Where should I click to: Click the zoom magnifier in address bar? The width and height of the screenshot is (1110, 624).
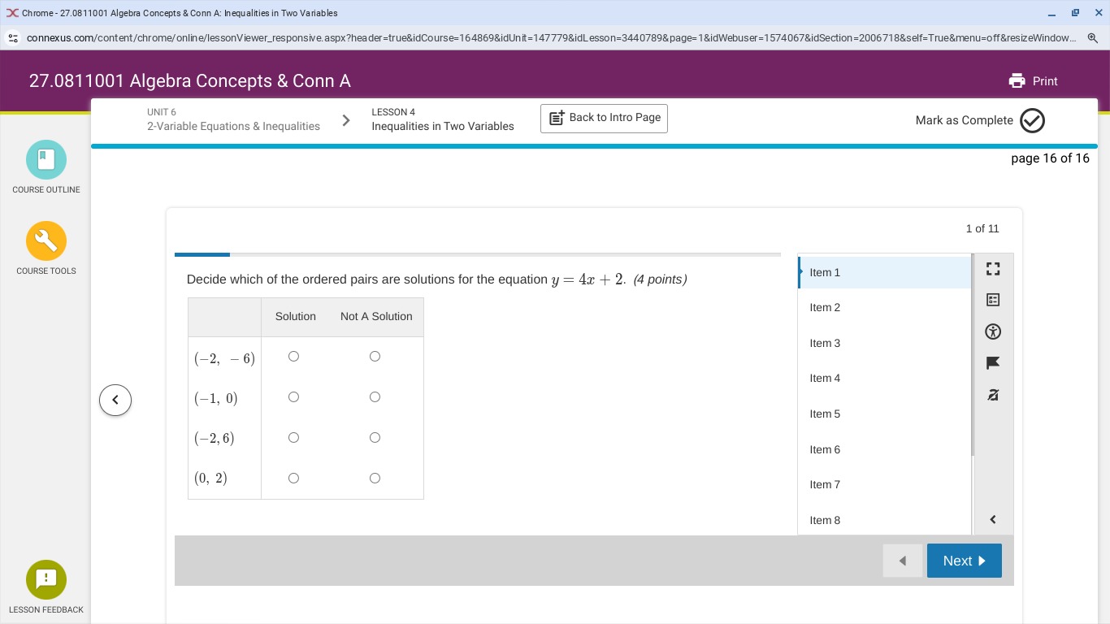pyautogui.click(x=1093, y=38)
